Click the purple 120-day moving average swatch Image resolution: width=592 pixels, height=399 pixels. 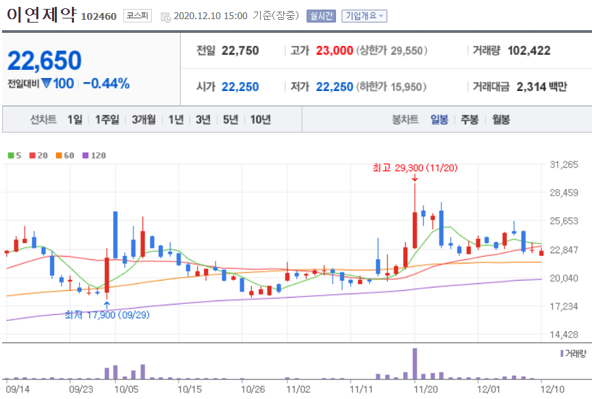(x=86, y=155)
